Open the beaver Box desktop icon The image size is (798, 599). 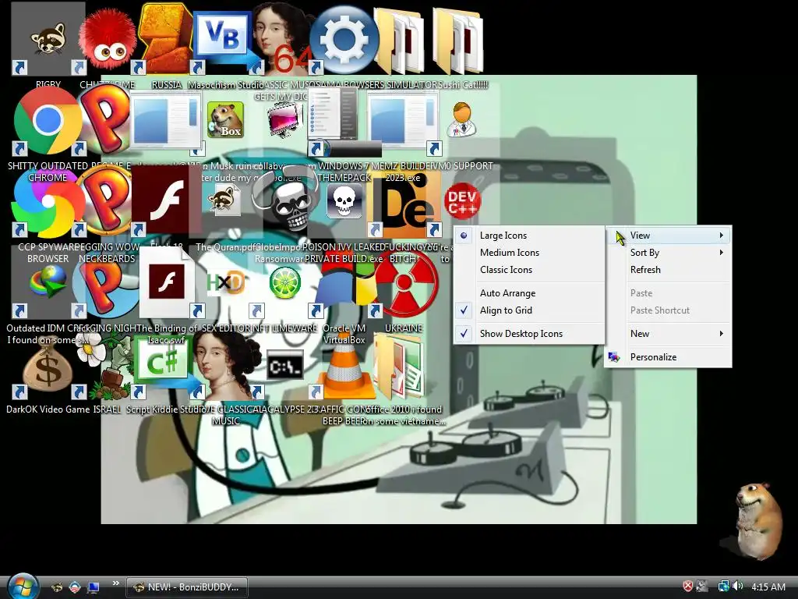pos(225,119)
